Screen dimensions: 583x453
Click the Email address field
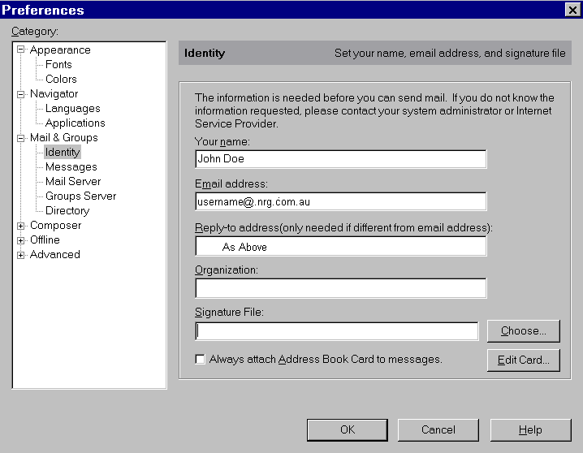[x=340, y=201]
